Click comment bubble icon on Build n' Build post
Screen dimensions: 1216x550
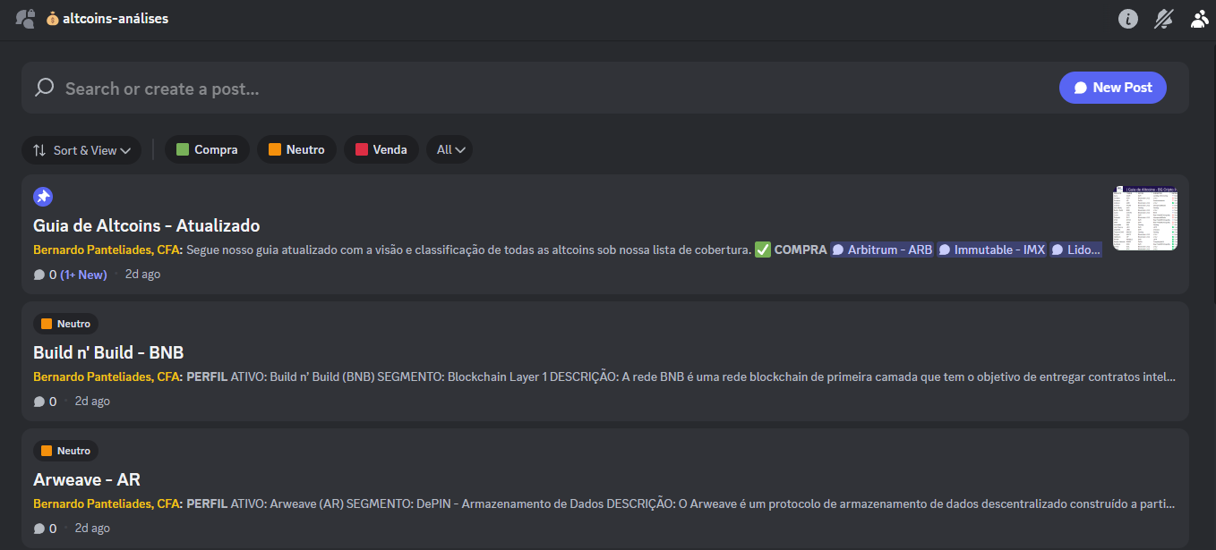[39, 402]
